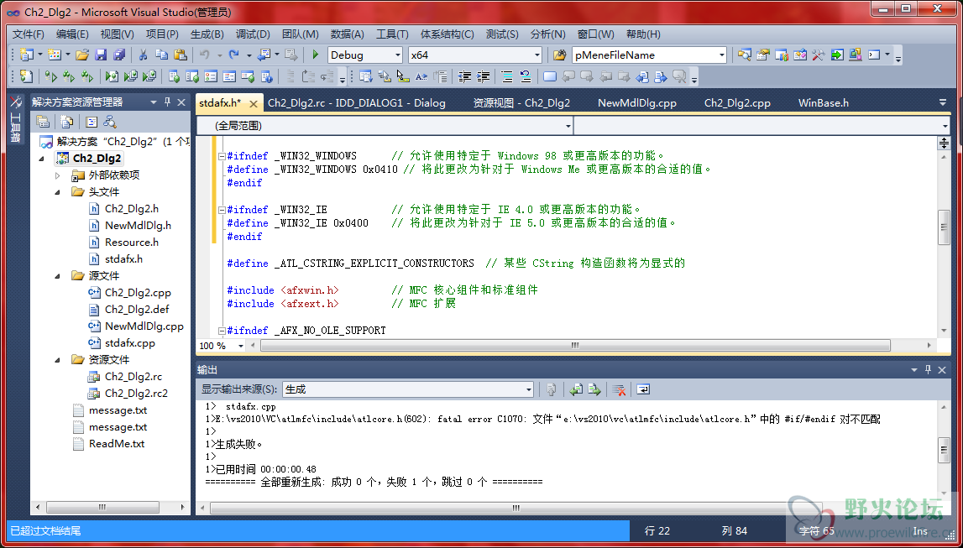The height and width of the screenshot is (548, 963).
Task: Click Properties icon in Solution Explorer toolbar
Action: [x=42, y=121]
